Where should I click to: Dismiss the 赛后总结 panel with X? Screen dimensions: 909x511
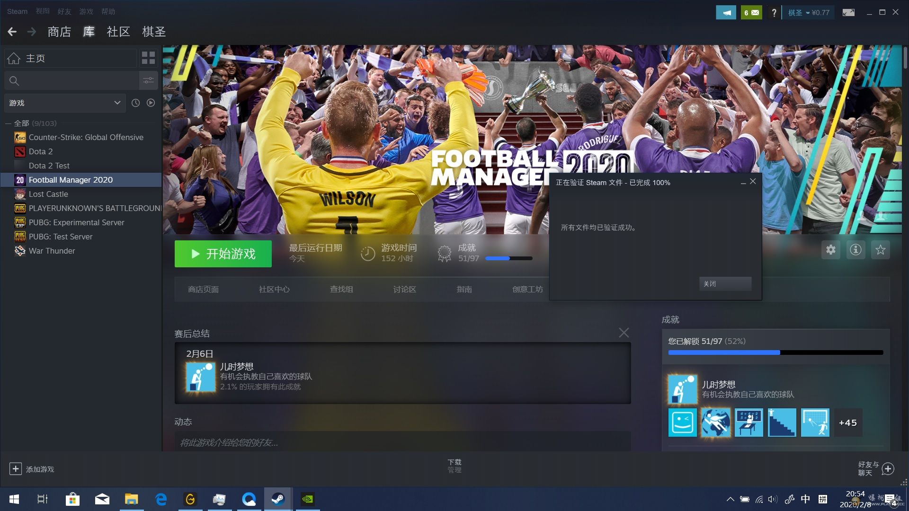[624, 333]
